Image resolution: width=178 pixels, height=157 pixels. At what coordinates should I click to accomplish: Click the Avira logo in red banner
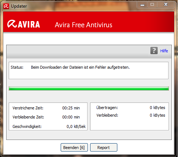click(x=24, y=24)
